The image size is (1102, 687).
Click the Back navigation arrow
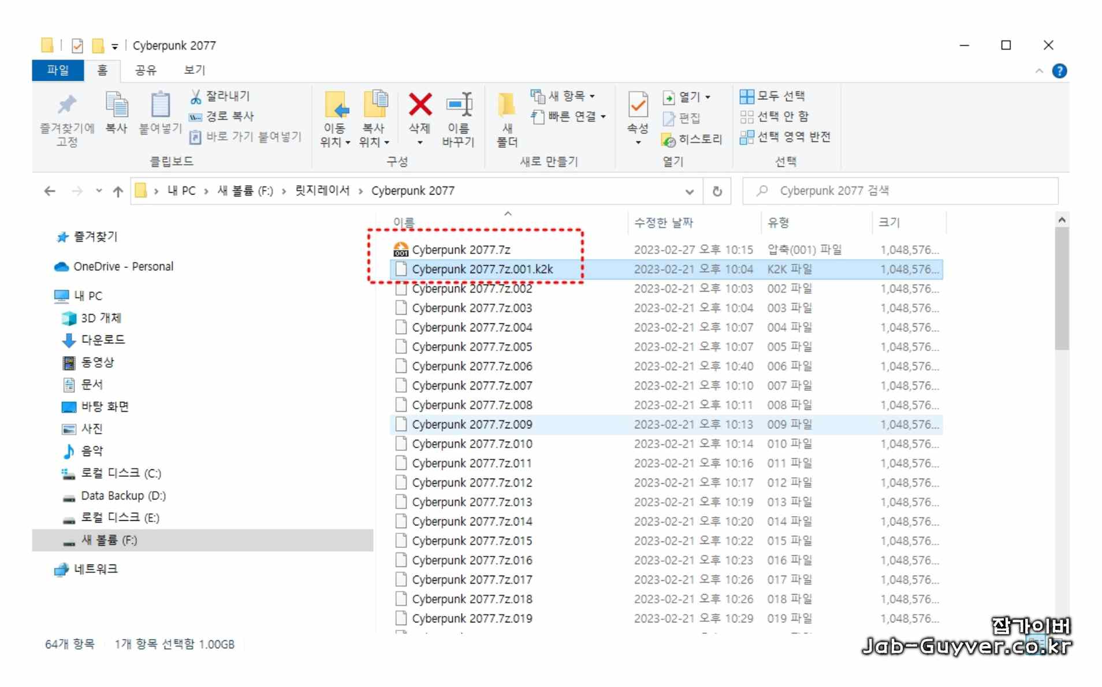coord(50,191)
